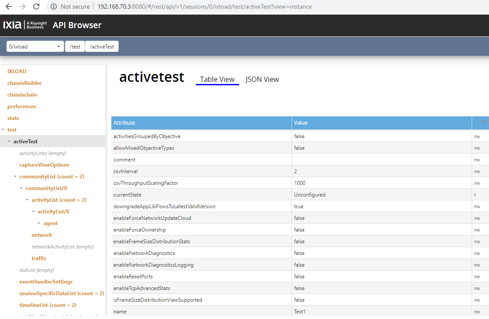Viewport: 489px width, 319px height.
Task: Reload the page with refresh icon
Action: click(36, 7)
